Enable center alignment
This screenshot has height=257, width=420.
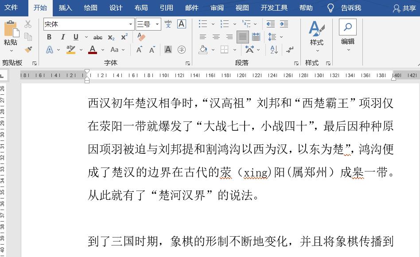216,37
